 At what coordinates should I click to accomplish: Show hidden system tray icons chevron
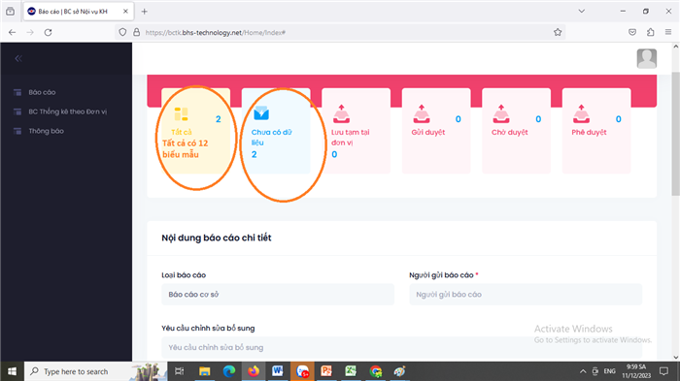[x=583, y=371]
